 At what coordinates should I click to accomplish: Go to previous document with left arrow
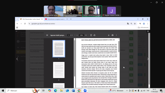pyautogui.click(x=17, y=59)
